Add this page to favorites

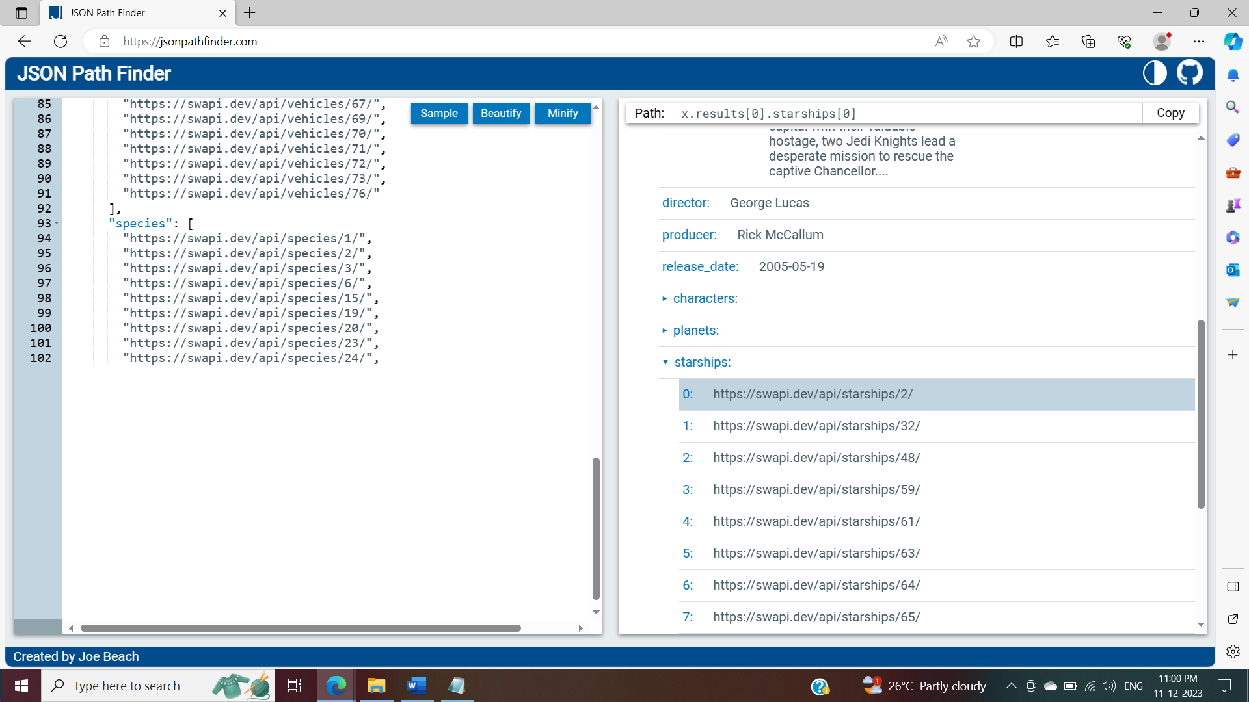974,41
